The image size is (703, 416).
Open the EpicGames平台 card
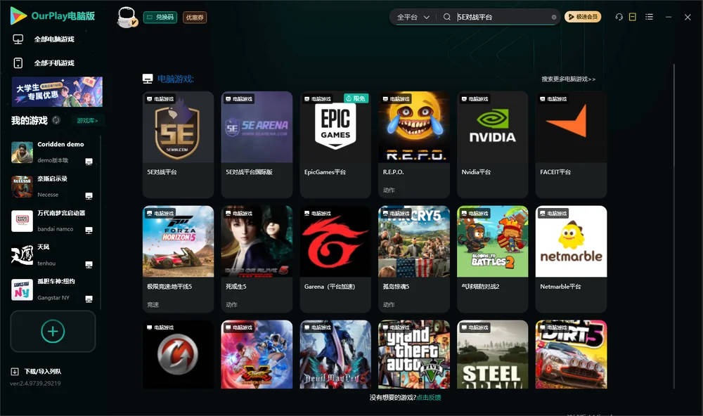tap(335, 144)
